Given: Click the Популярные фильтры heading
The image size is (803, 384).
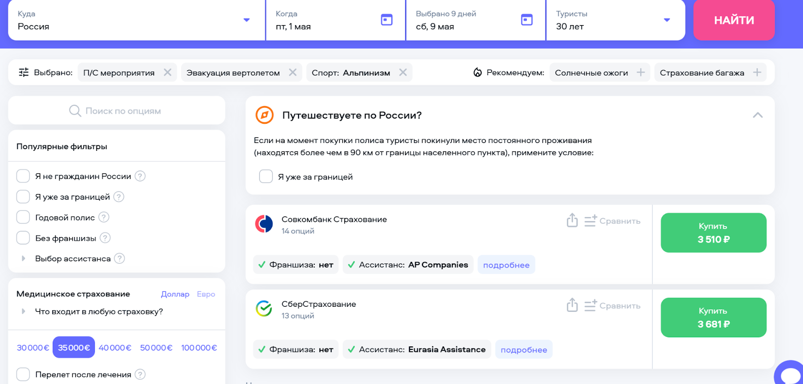Looking at the screenshot, I should (62, 146).
